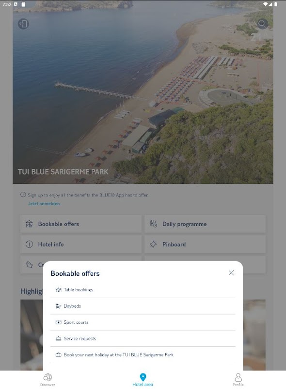The height and width of the screenshot is (389, 286).
Task: Open the Daily programme tile
Action: tap(205, 224)
